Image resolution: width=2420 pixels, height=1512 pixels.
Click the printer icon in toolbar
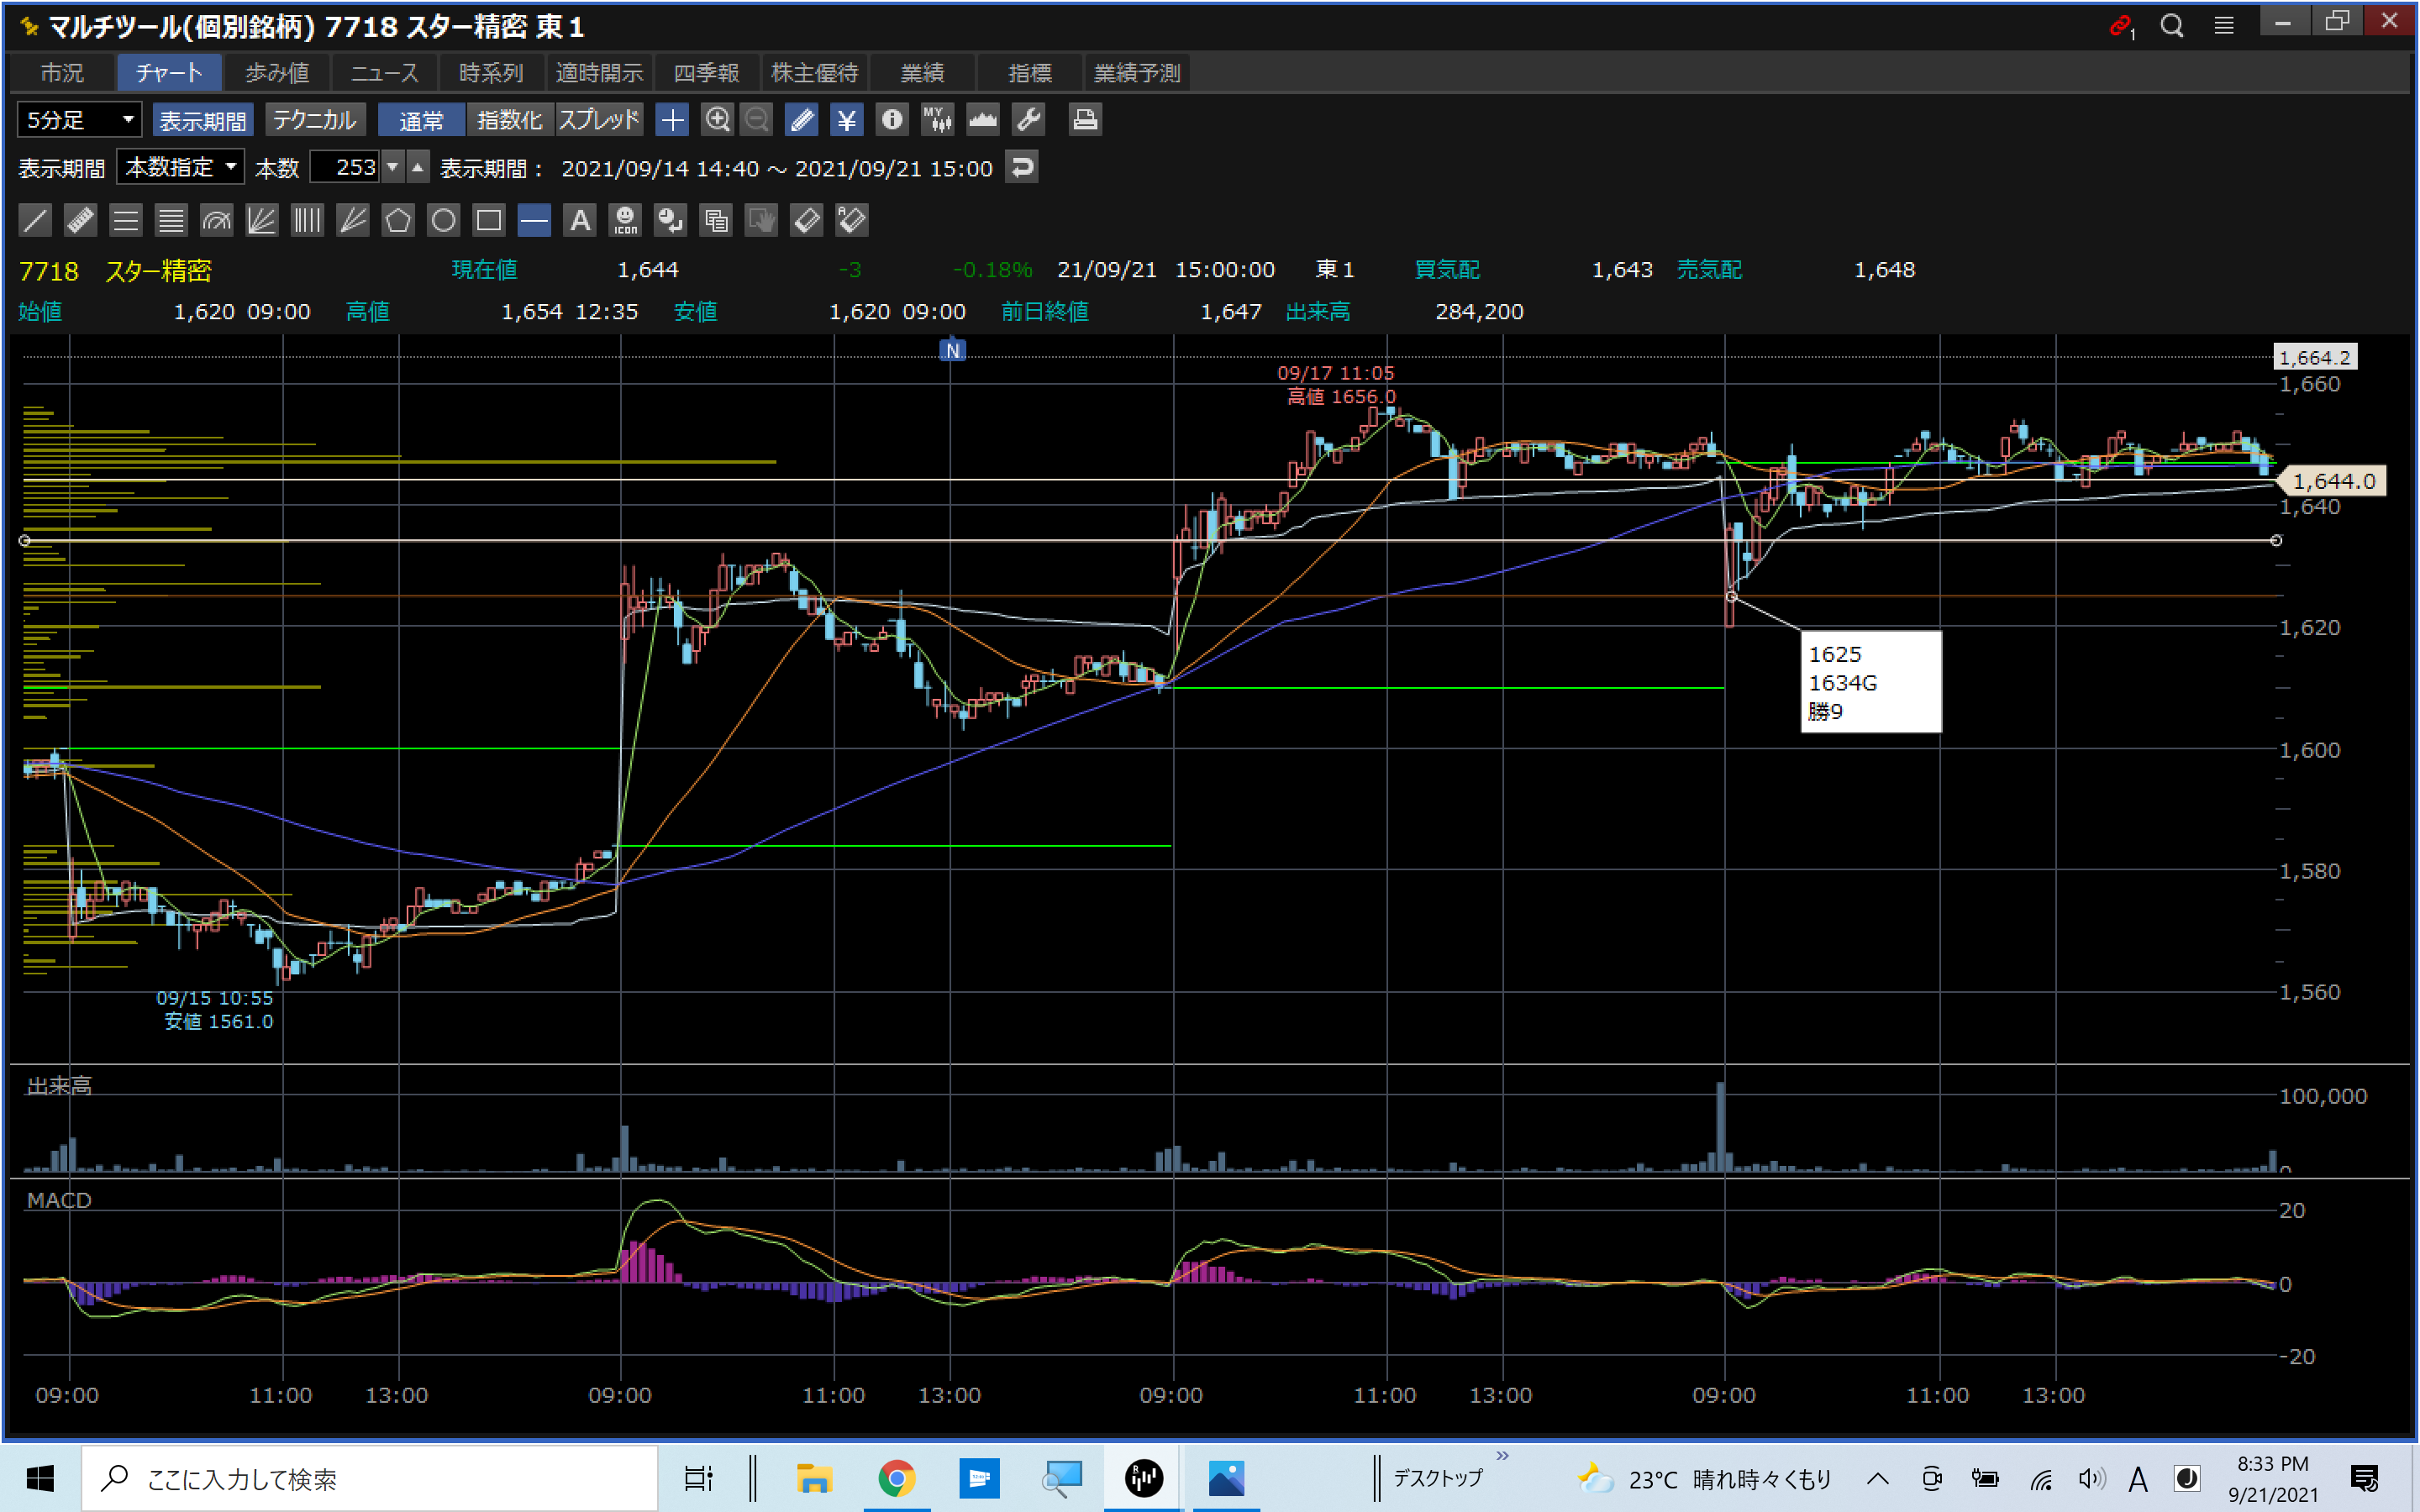[x=1085, y=120]
